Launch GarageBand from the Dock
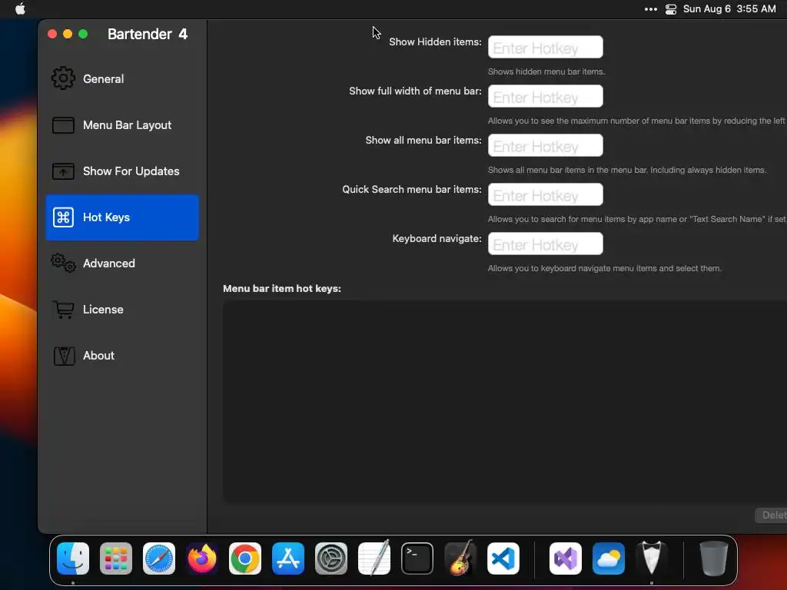Viewport: 787px width, 590px height. [460, 558]
